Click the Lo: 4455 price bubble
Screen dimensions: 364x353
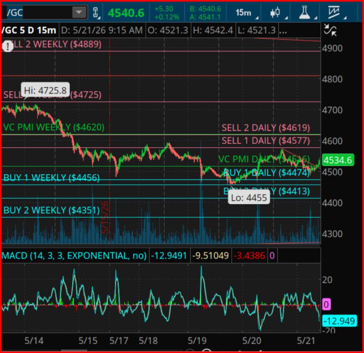[249, 198]
